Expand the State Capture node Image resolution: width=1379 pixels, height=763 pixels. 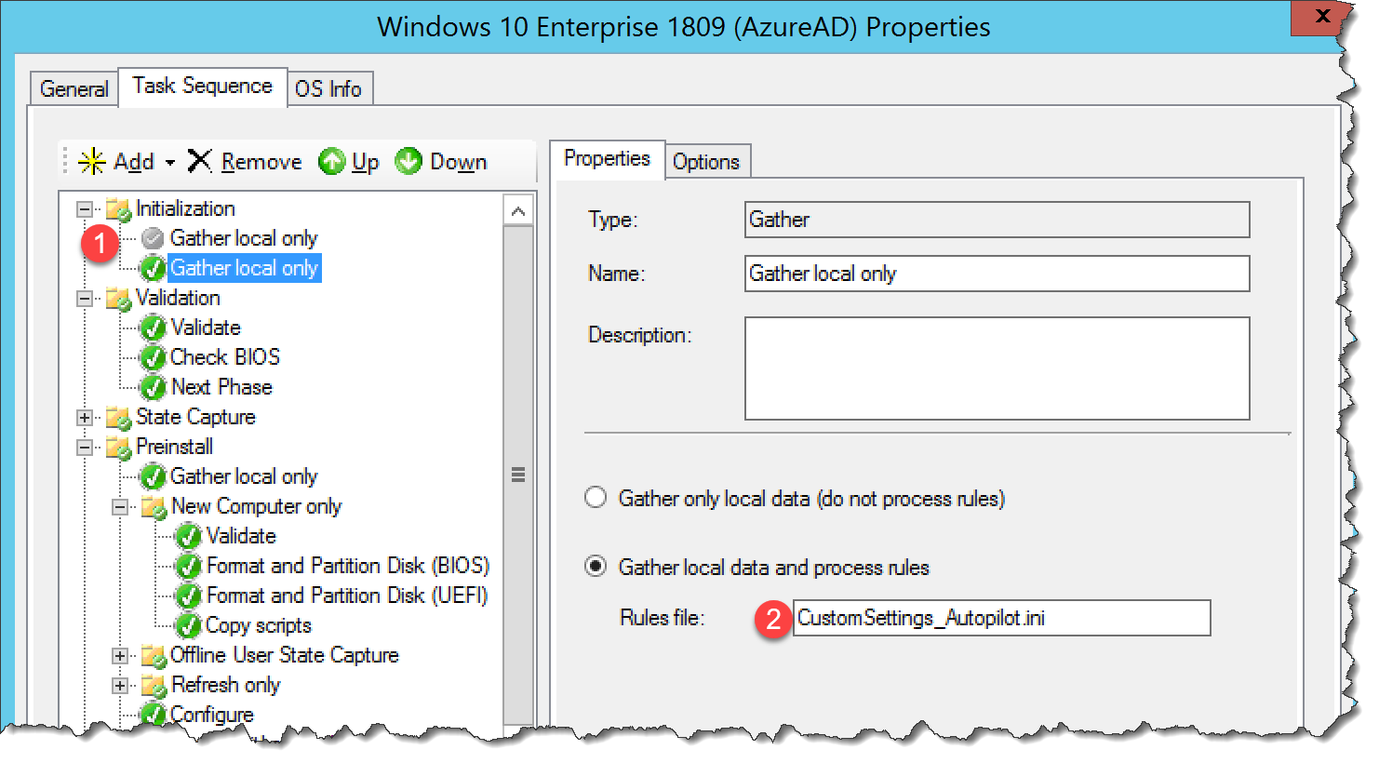coord(84,417)
